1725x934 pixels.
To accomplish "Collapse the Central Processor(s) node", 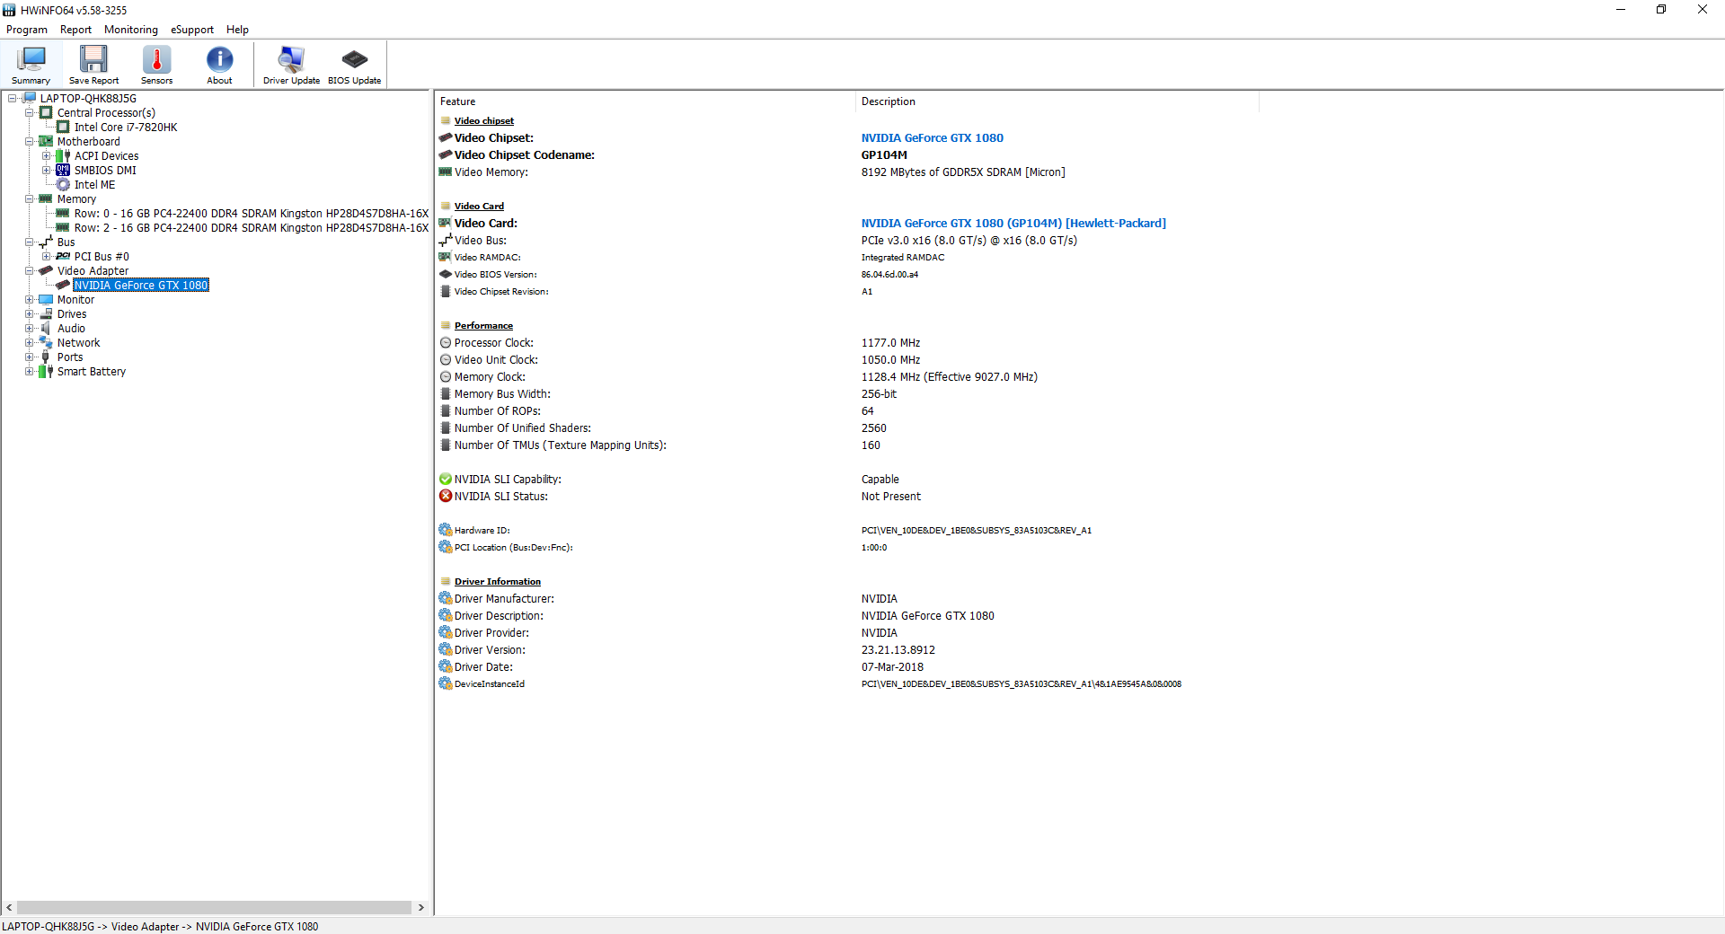I will pos(29,113).
